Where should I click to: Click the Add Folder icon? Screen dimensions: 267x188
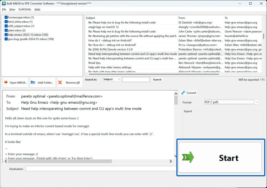click(33, 83)
